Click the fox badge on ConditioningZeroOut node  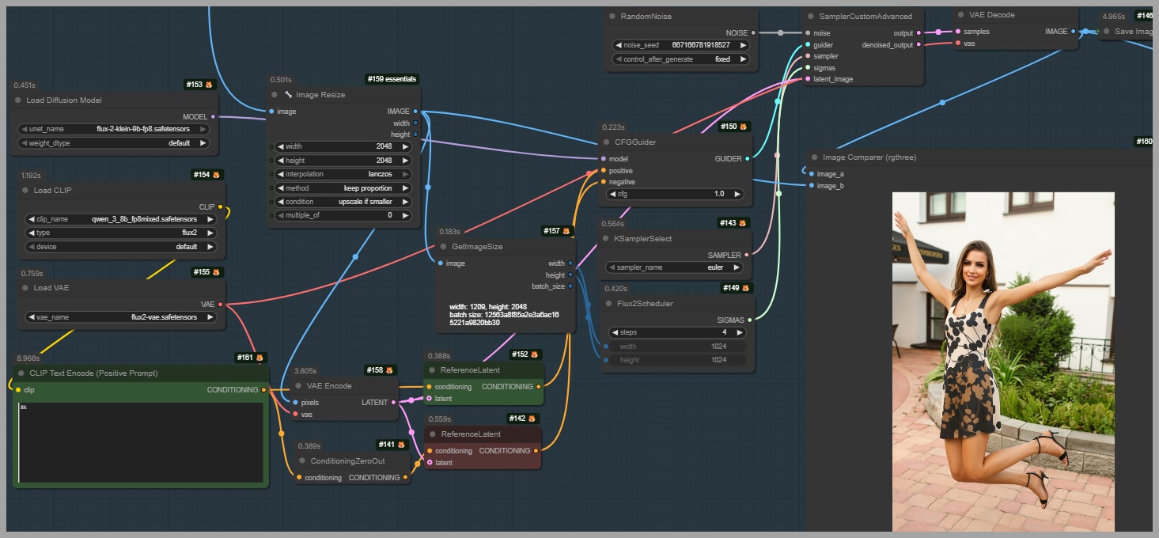(403, 445)
